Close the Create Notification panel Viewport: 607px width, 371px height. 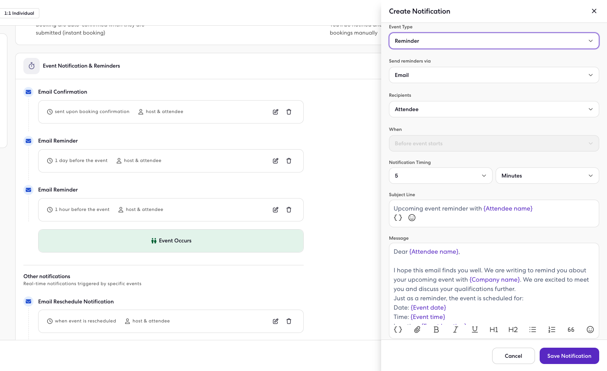[x=594, y=11]
